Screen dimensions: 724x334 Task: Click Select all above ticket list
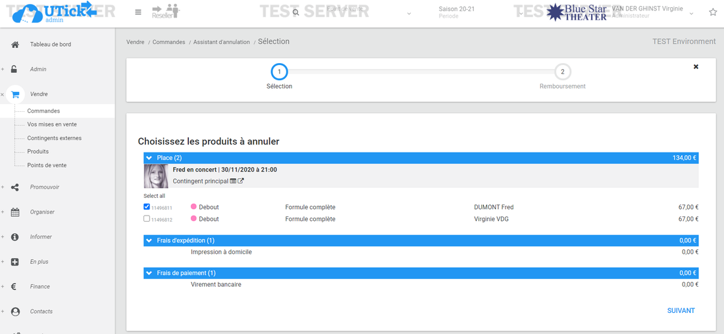coord(154,196)
